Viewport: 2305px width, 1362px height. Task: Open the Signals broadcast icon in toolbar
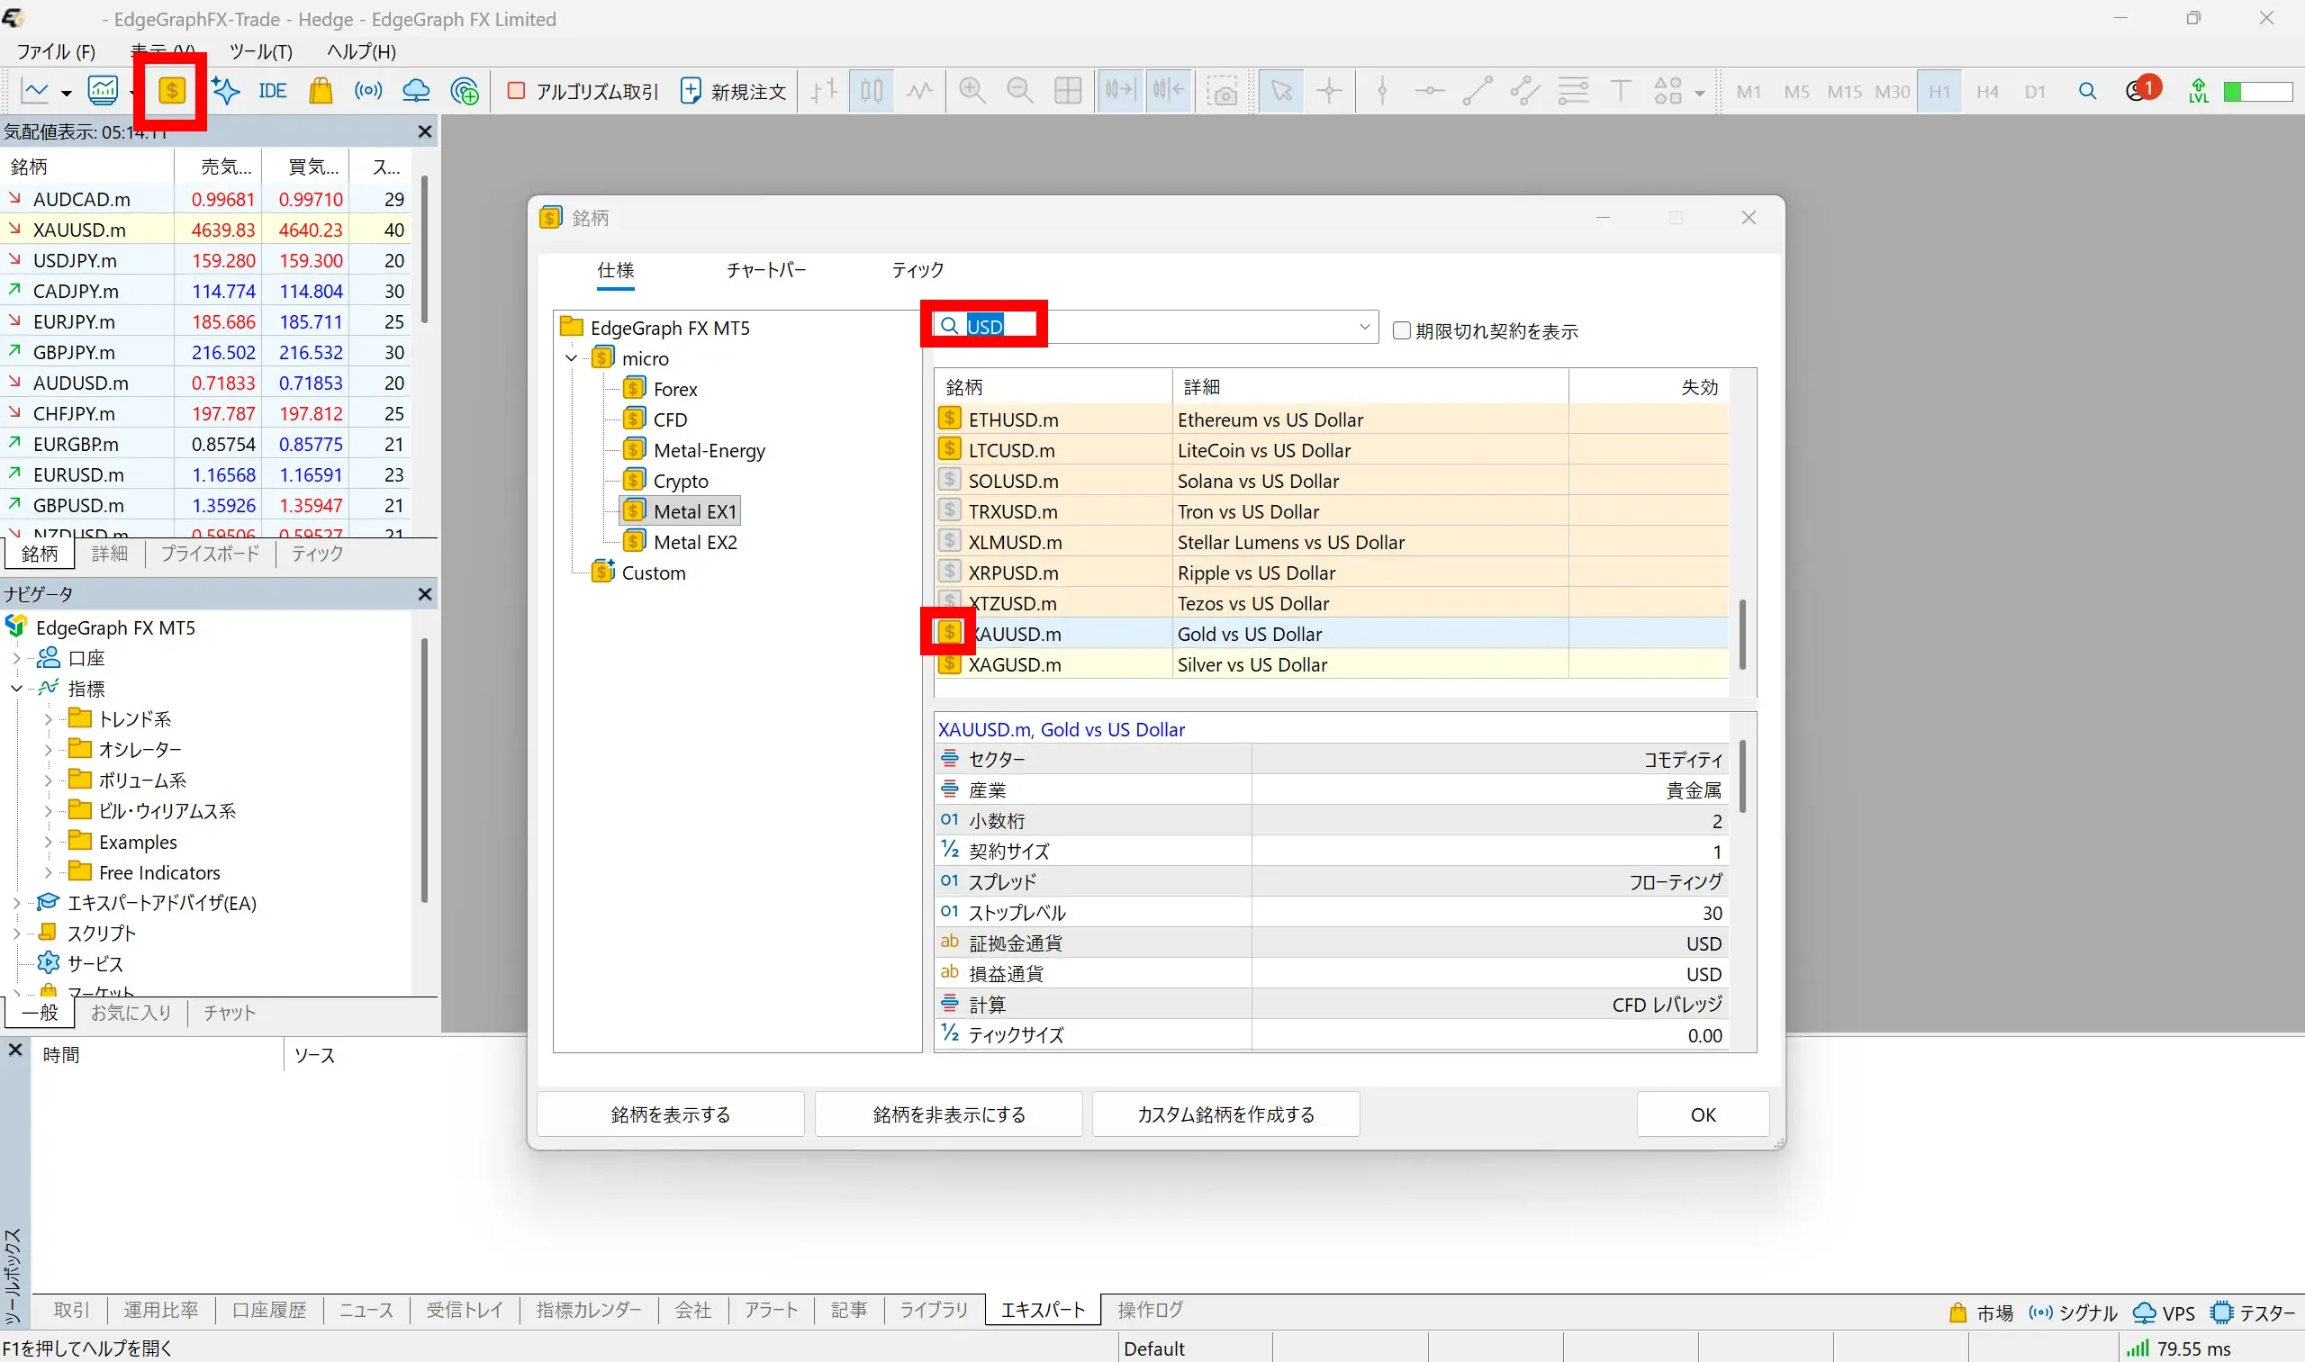(368, 91)
